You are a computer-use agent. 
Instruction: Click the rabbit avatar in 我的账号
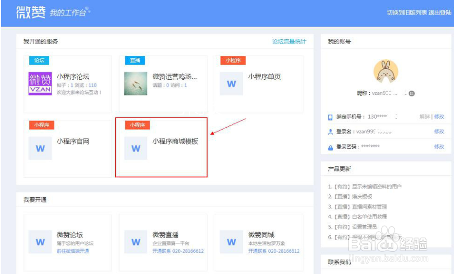click(x=386, y=71)
